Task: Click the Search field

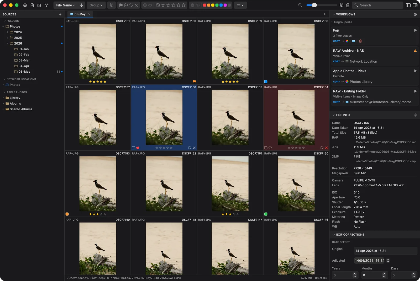Action: (378, 5)
